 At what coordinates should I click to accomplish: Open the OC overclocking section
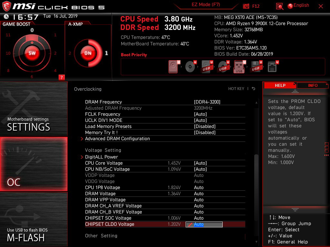tap(34, 164)
